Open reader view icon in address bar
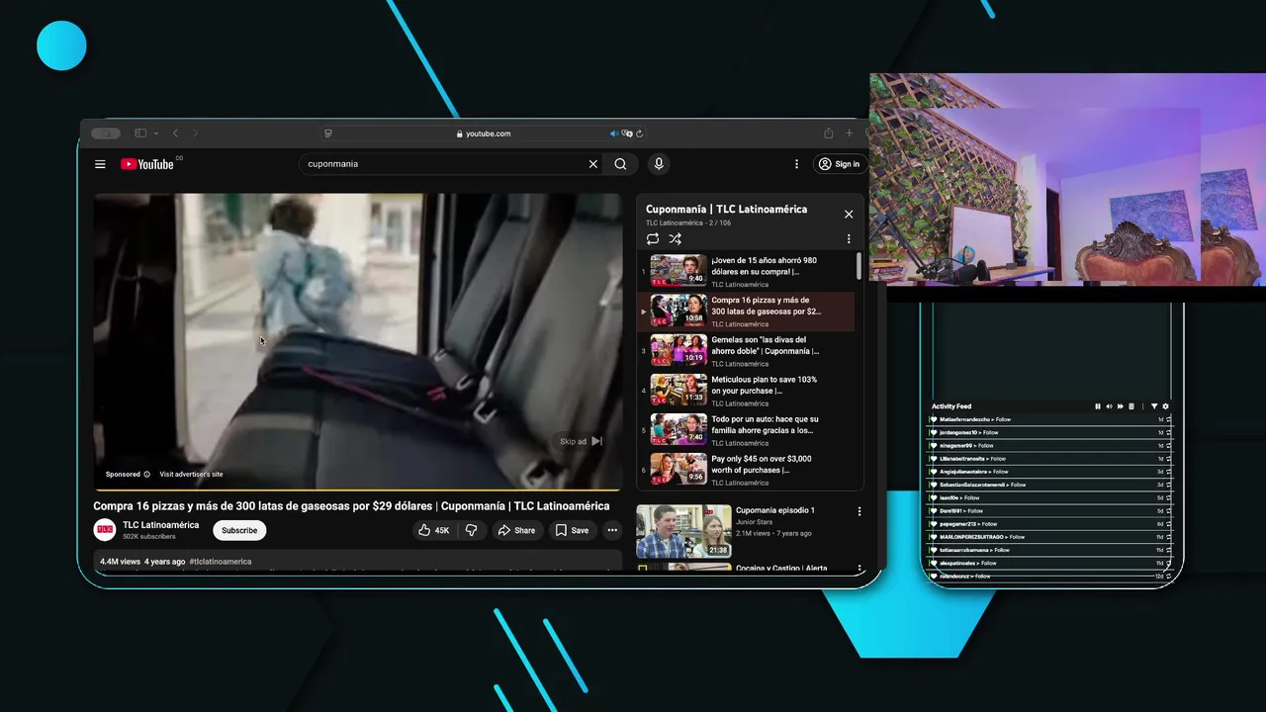The width and height of the screenshot is (1266, 712). coord(328,133)
